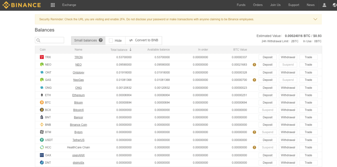
Task: Click the ETH coin icon
Action: pos(42,95)
